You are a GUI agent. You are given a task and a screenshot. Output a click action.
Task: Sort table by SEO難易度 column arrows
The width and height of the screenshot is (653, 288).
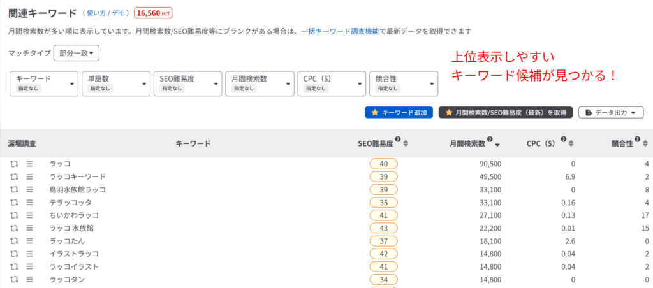tap(406, 144)
